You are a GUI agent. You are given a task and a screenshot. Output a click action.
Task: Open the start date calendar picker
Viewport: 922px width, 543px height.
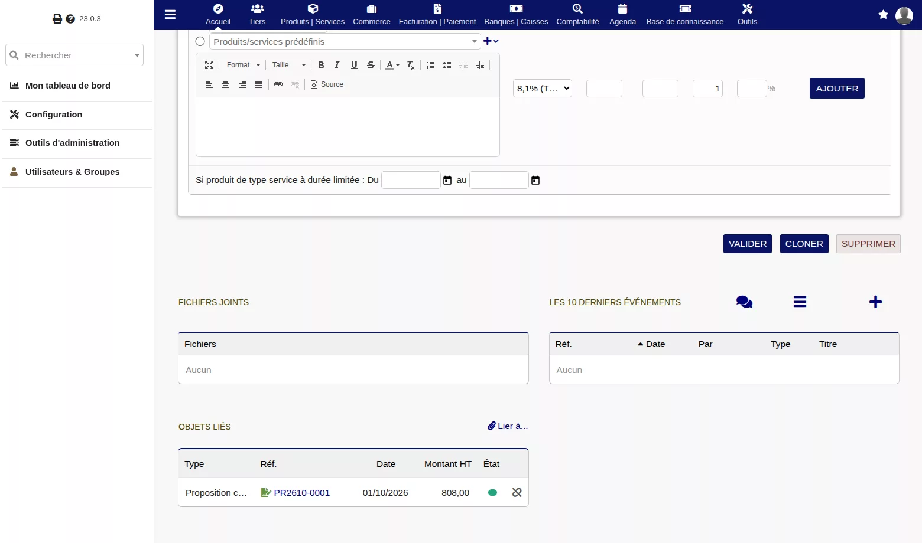pyautogui.click(x=447, y=180)
